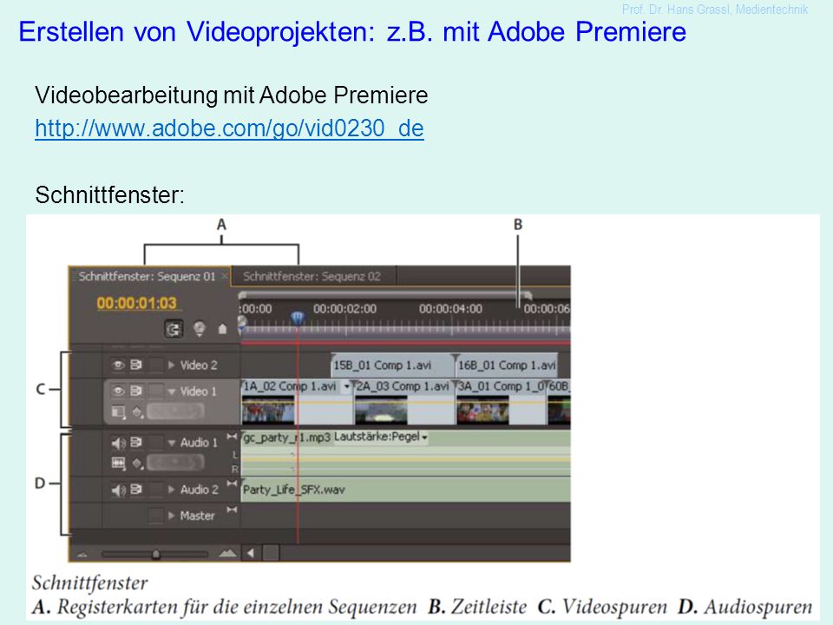
Task: Click the Audio 2 track name
Action: coord(200,490)
